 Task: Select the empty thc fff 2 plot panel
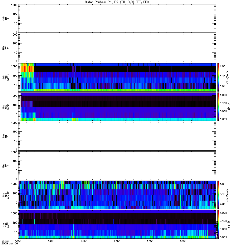pyautogui.click(x=117, y=166)
